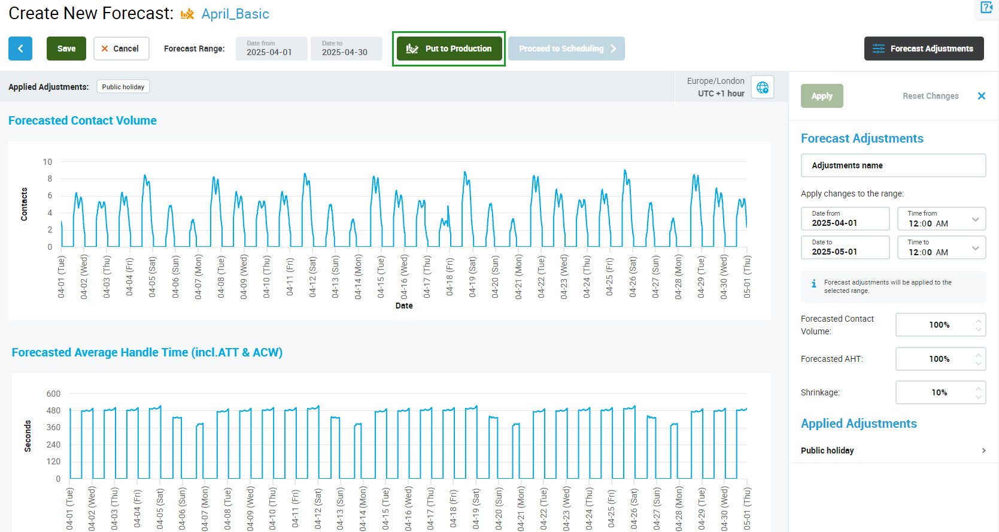
Task: Open the timezone globe icon
Action: (x=762, y=87)
